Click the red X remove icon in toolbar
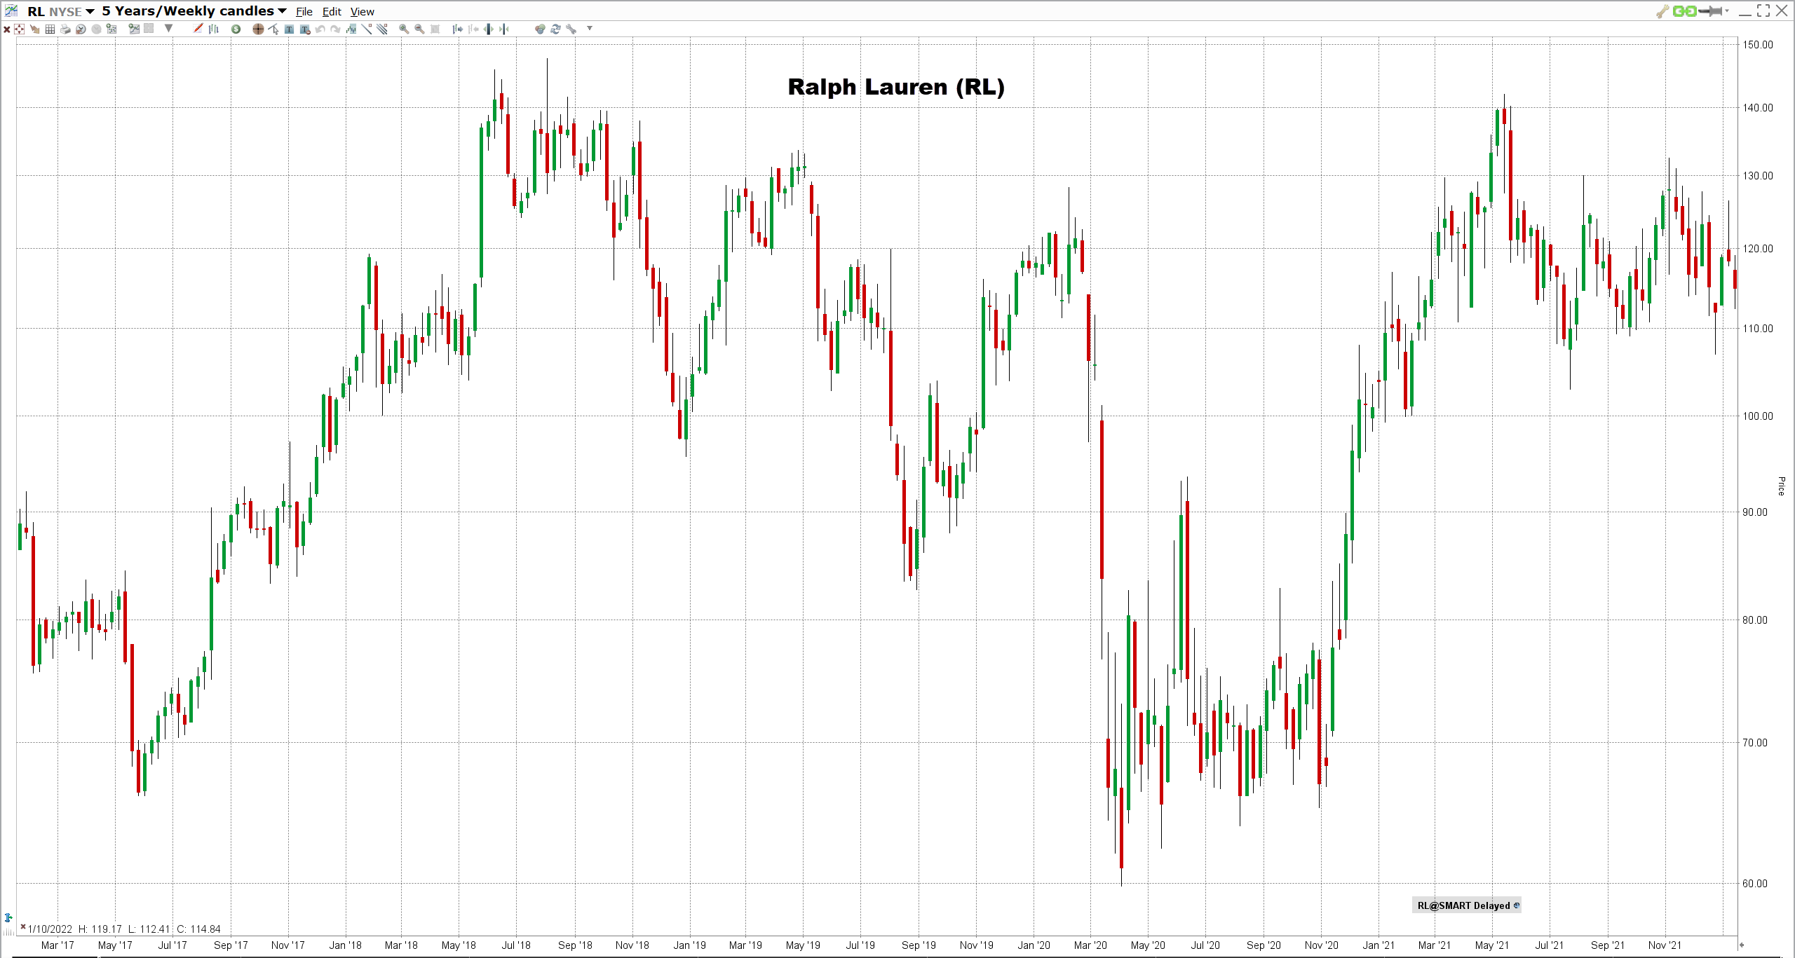The height and width of the screenshot is (958, 1795). click(6, 29)
